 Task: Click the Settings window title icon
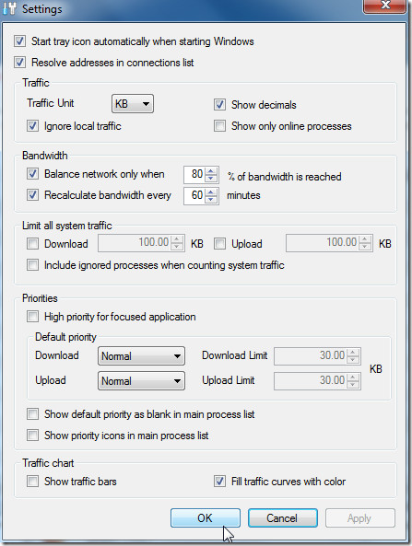click(9, 8)
